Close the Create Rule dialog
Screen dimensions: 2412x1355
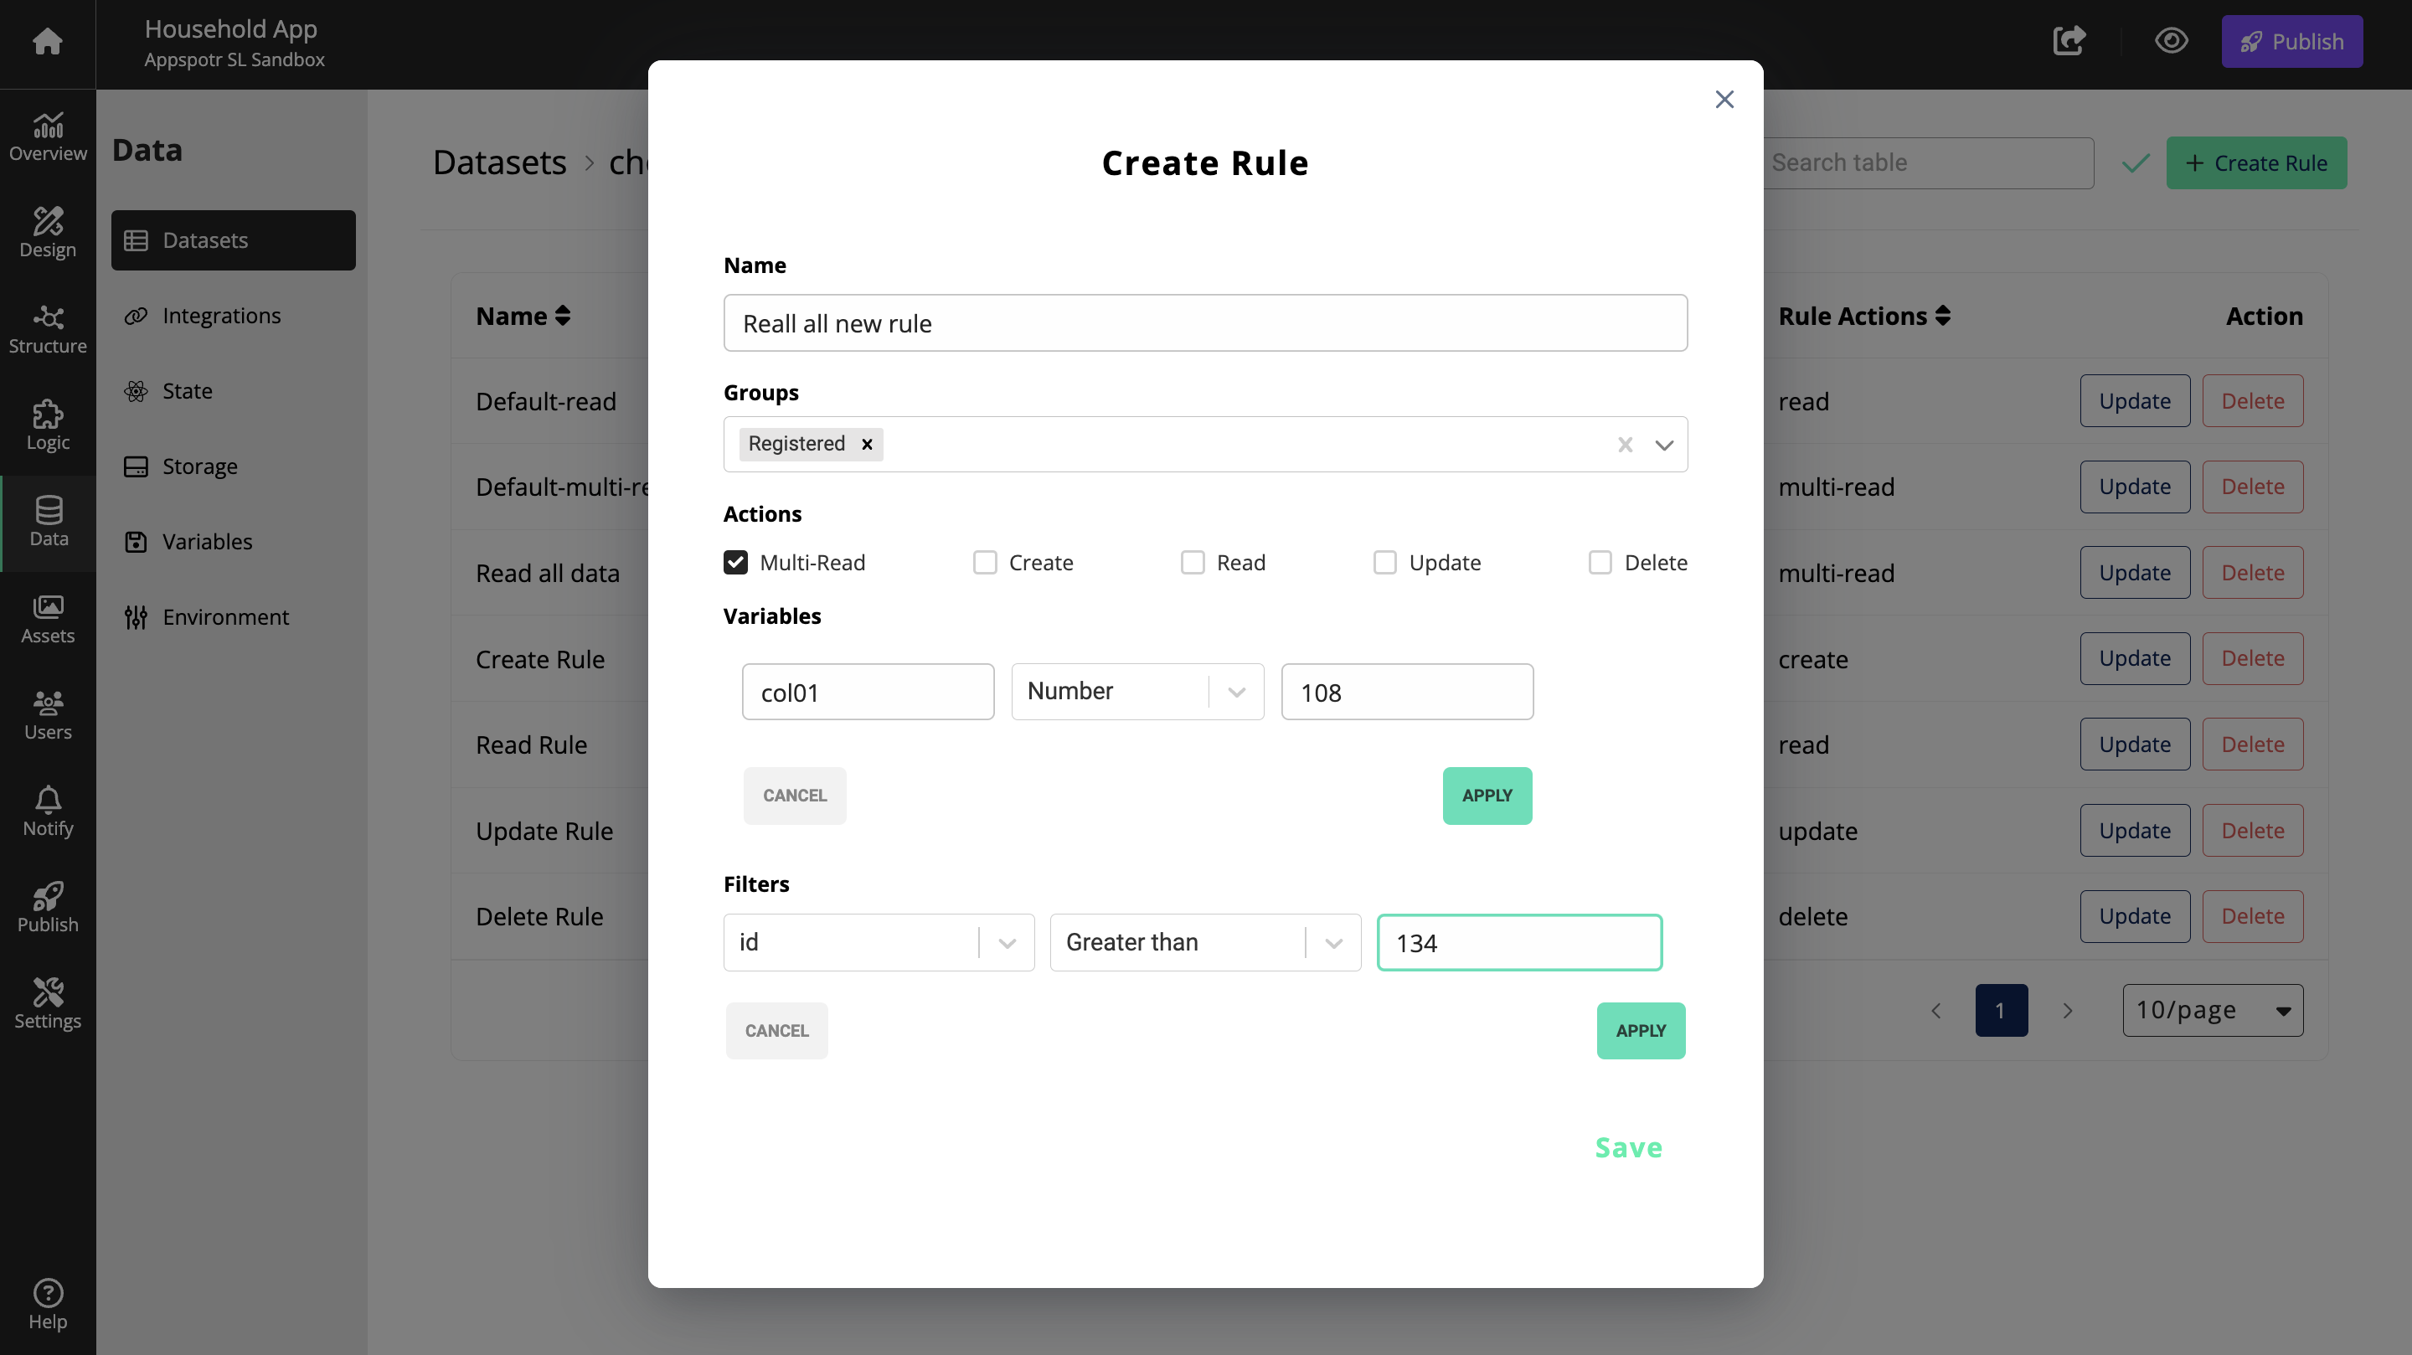tap(1724, 100)
